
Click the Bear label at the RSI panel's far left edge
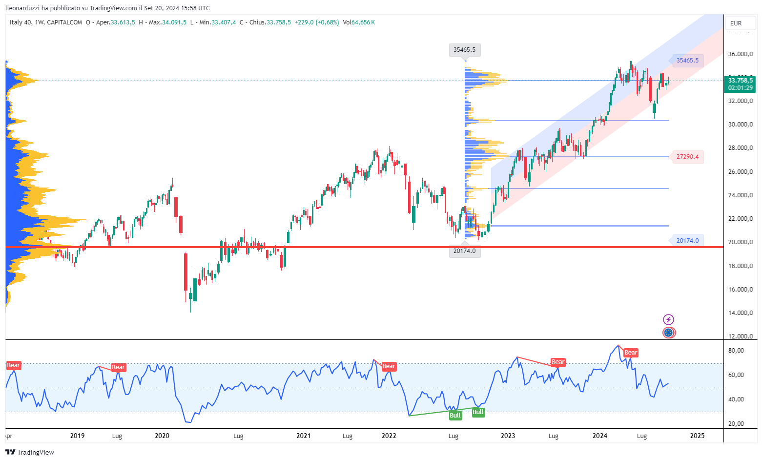[x=13, y=365]
